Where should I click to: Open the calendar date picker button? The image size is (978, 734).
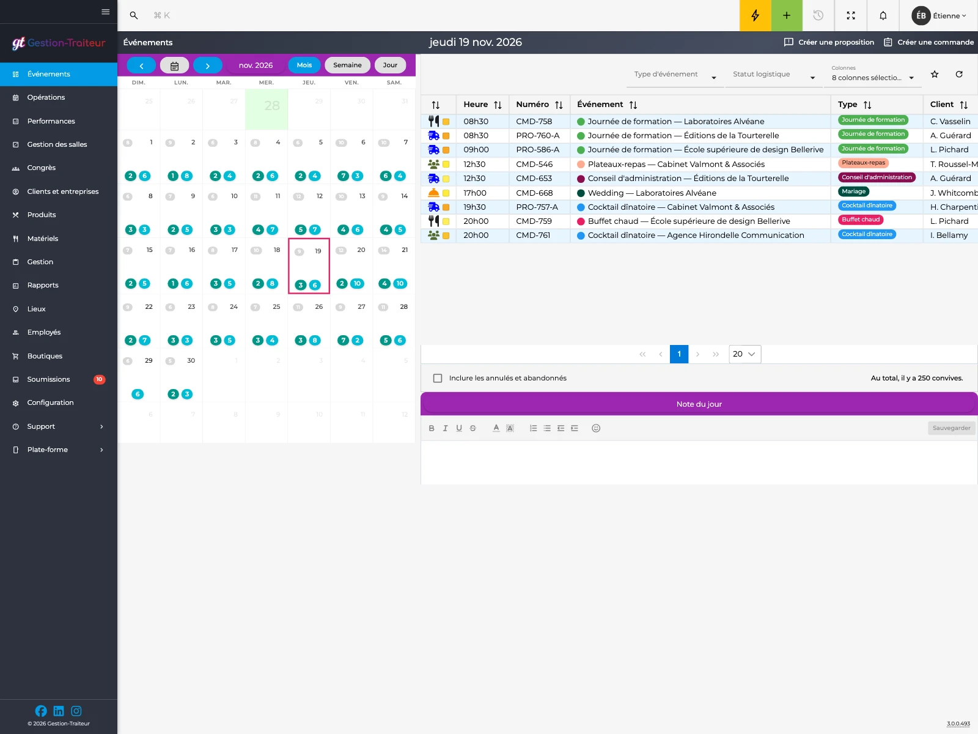click(174, 65)
